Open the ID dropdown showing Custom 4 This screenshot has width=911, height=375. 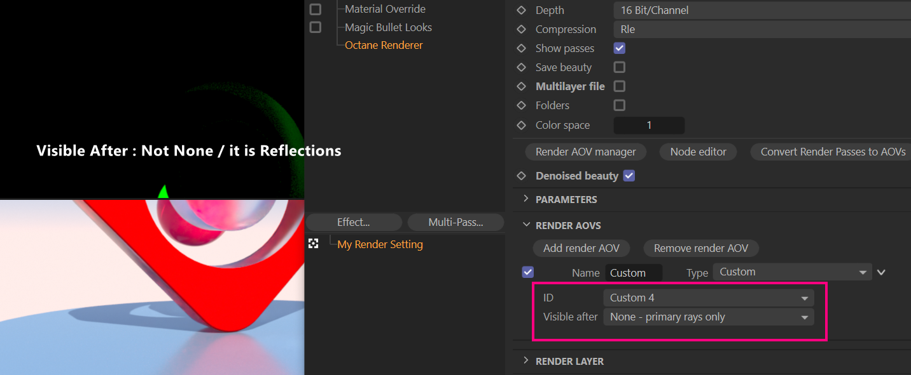click(x=708, y=298)
